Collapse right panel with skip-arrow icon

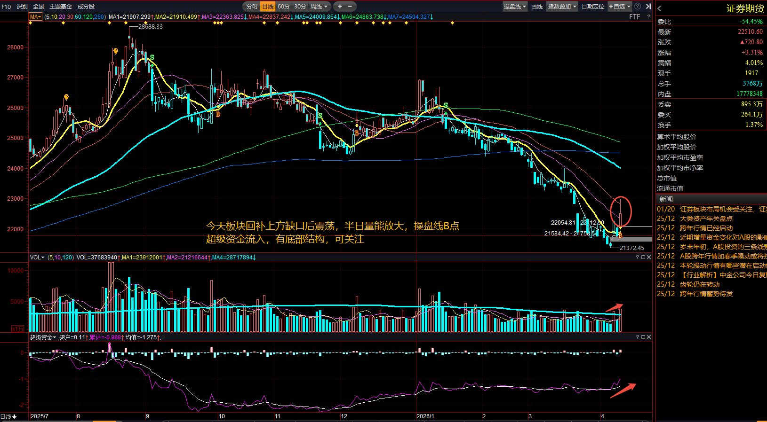coord(648,6)
